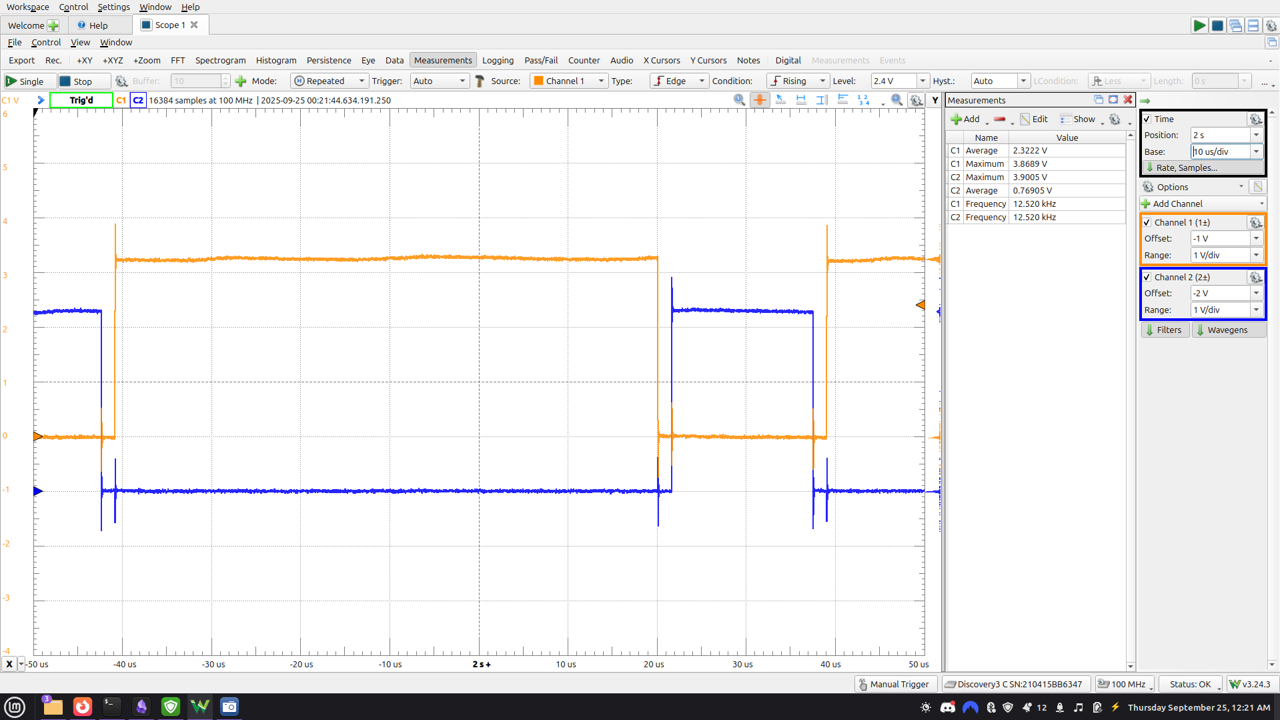The height and width of the screenshot is (720, 1280).
Task: Activate the horizontal time measurement icon
Action: coord(800,99)
